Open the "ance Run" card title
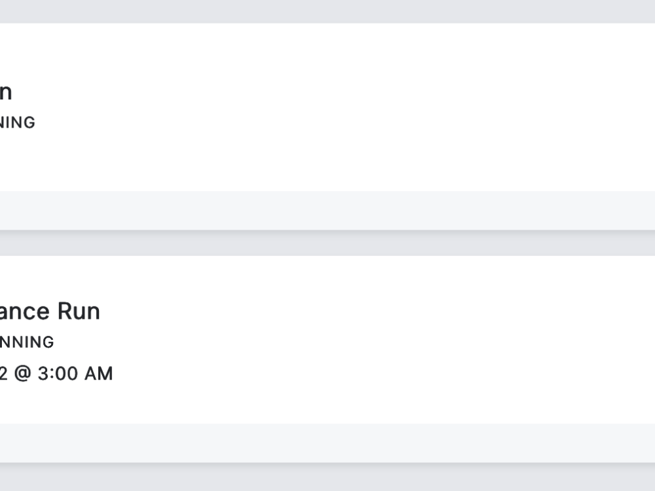Image resolution: width=655 pixels, height=491 pixels. coord(49,311)
